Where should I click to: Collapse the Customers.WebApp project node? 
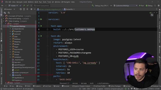point(8,26)
